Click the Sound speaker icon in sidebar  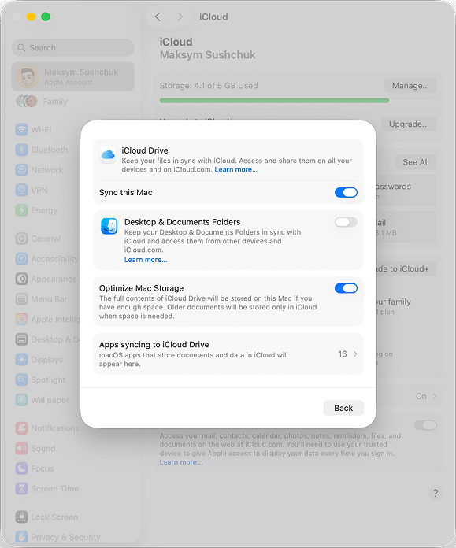[x=22, y=448]
